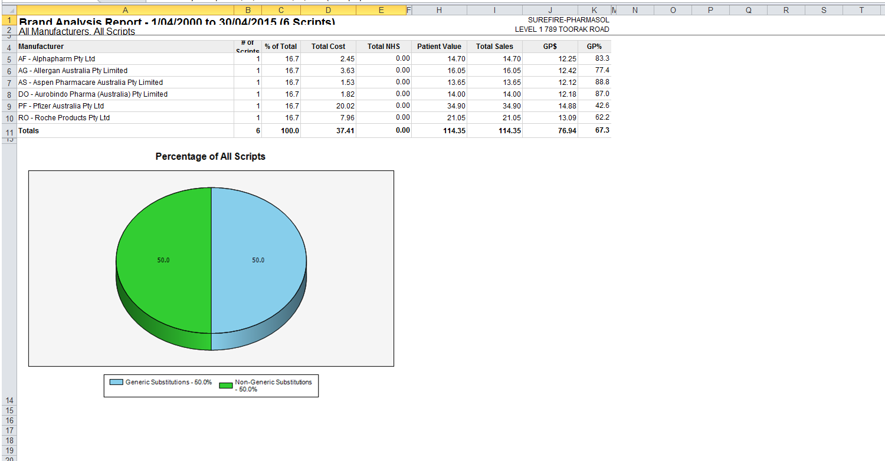
Task: Click the Percentage of All Scripts chart title
Action: 209,157
